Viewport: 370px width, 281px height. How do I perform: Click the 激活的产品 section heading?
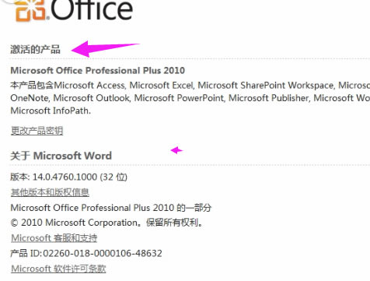35,49
